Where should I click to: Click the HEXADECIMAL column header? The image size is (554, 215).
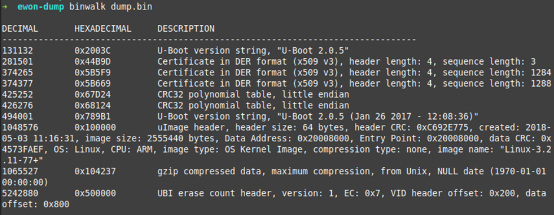point(103,29)
